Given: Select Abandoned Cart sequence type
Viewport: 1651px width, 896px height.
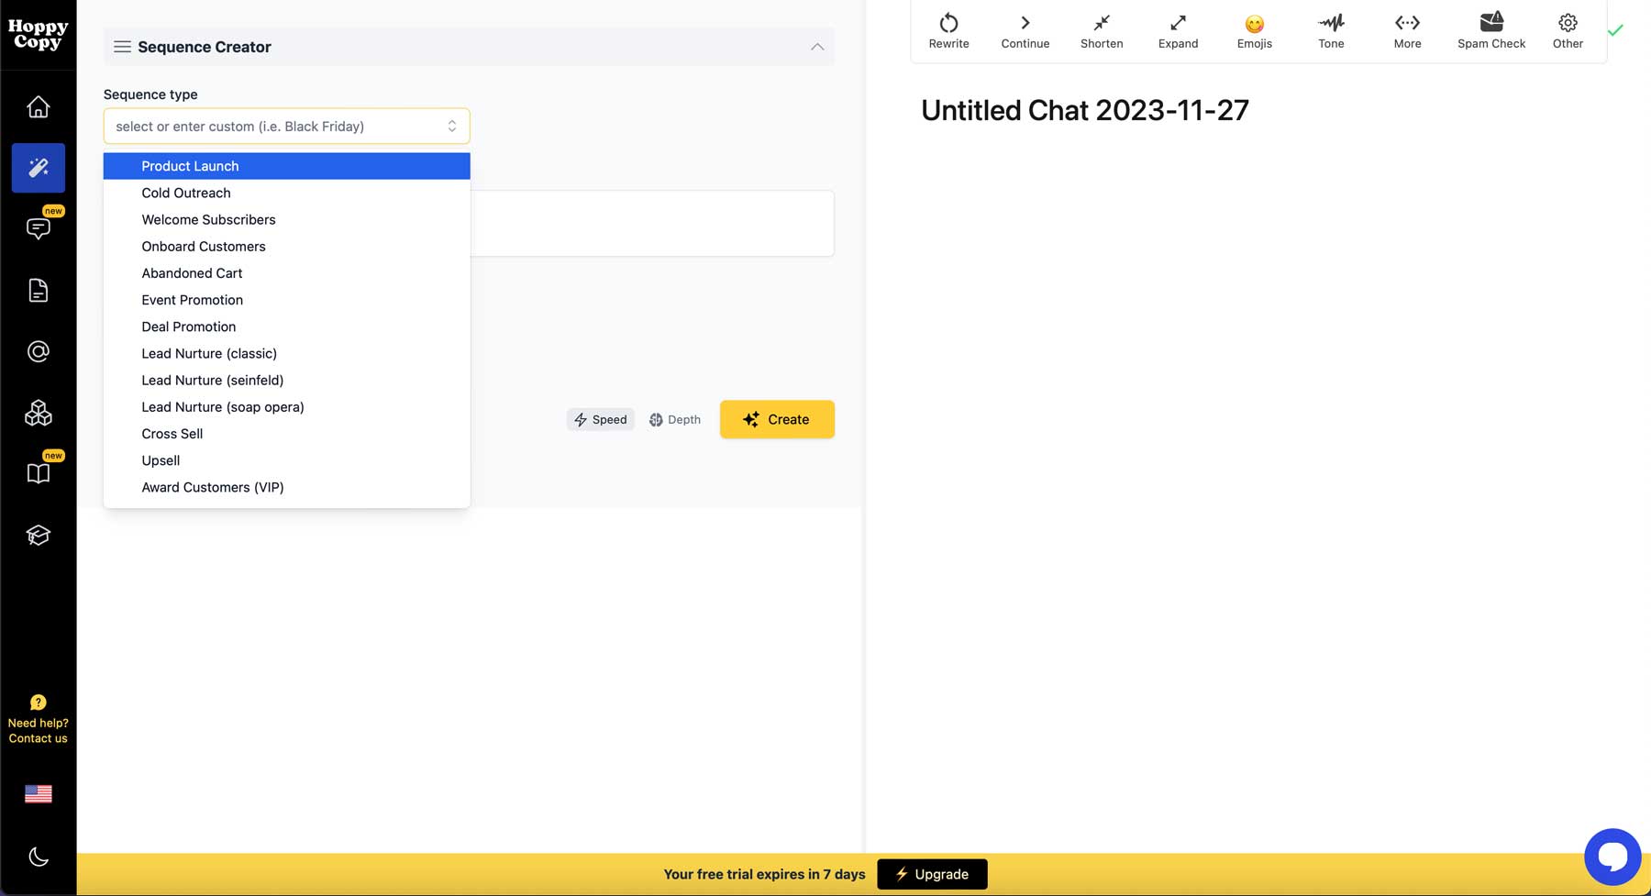Looking at the screenshot, I should click(x=192, y=272).
